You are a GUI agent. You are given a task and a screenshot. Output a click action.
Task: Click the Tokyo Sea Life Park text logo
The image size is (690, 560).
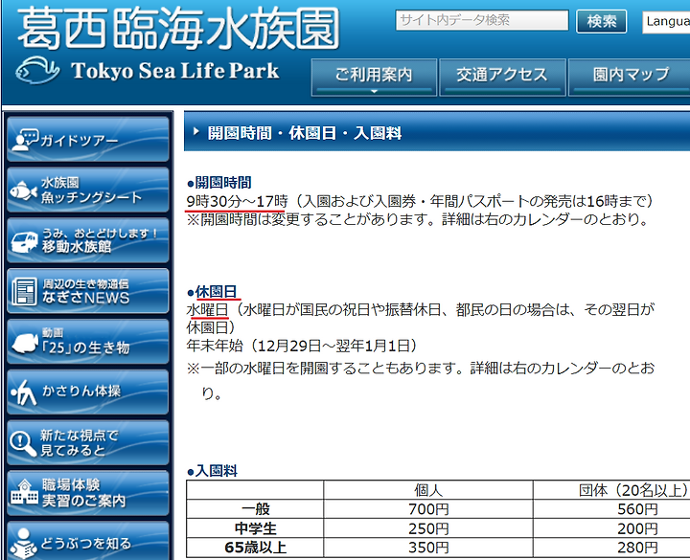pyautogui.click(x=175, y=71)
